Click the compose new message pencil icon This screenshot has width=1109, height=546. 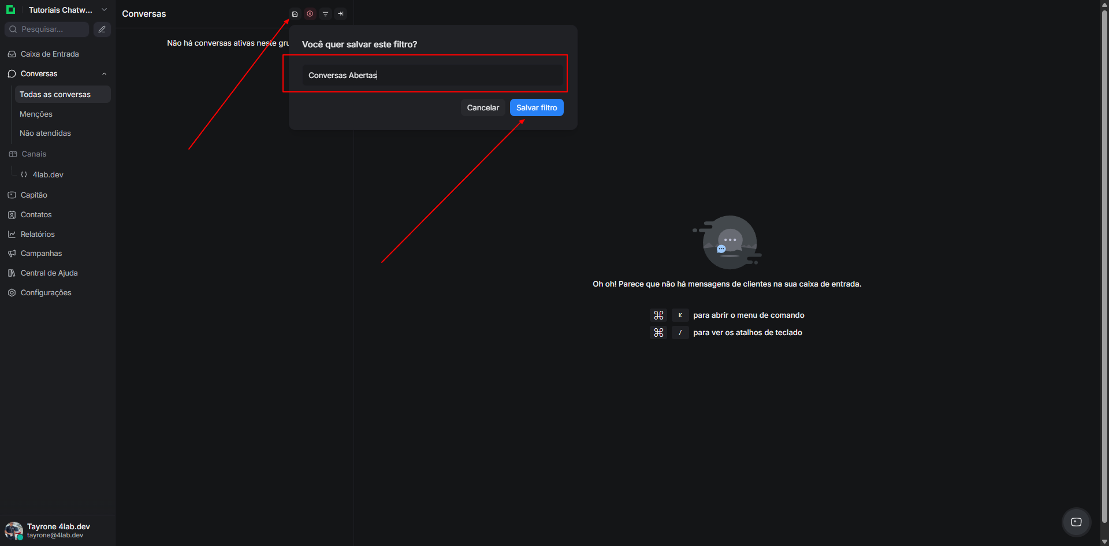(102, 29)
